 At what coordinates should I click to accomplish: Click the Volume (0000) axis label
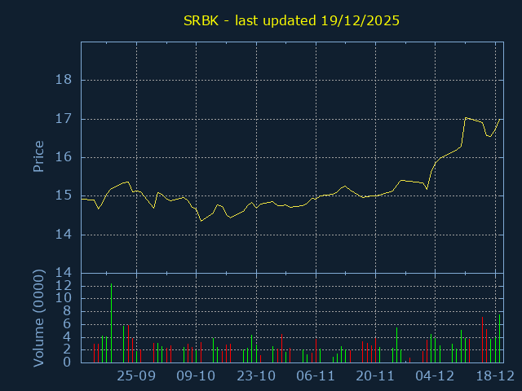point(38,316)
